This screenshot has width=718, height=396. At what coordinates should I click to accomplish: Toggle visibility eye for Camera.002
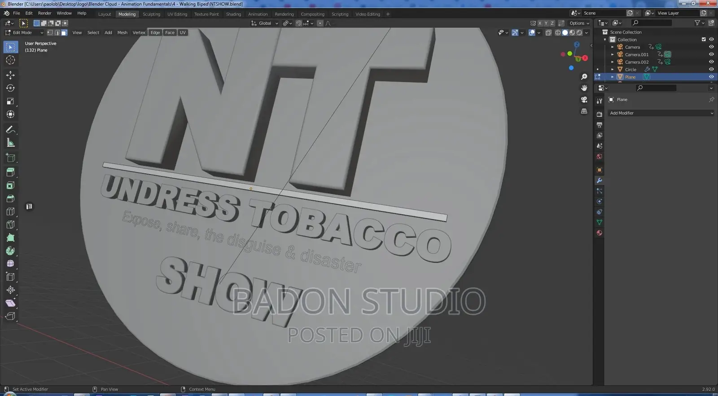711,62
